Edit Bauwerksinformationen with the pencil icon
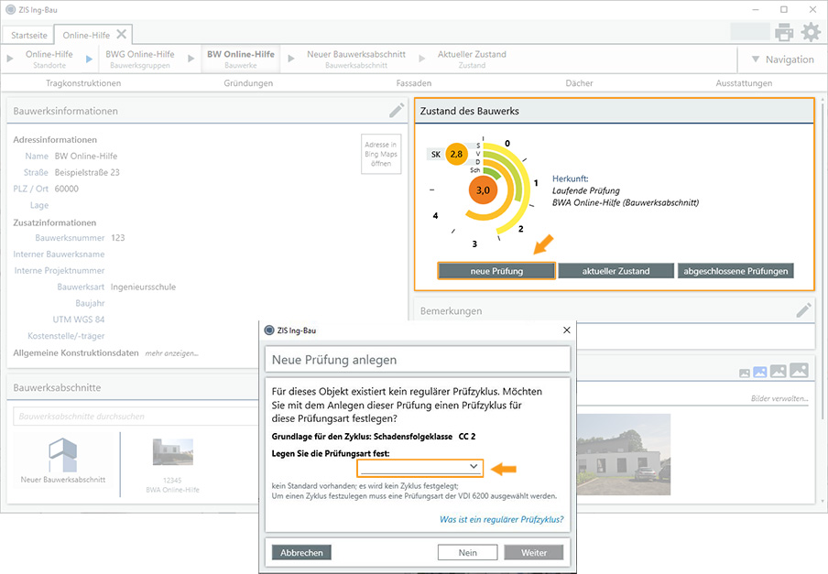This screenshot has height=574, width=828. 397,111
